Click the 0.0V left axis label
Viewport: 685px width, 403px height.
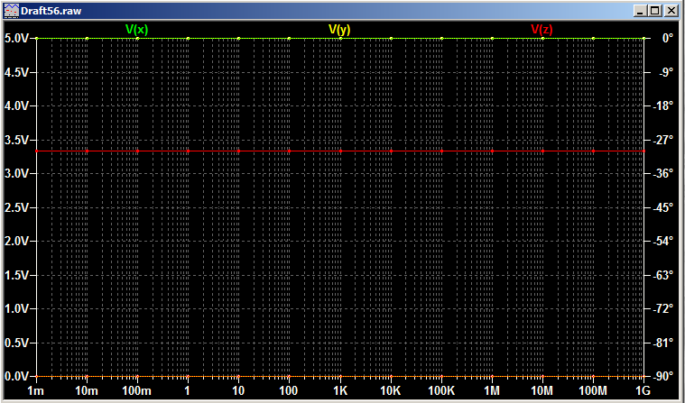(x=17, y=376)
